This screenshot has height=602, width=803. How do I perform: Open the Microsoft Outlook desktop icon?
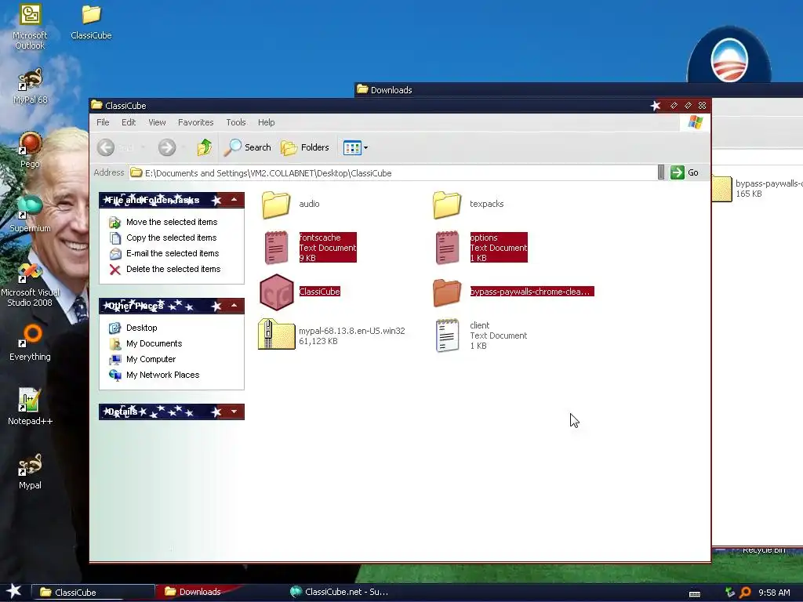coord(30,27)
